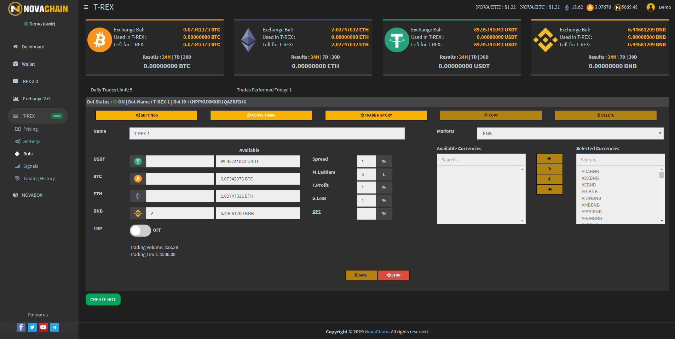Select AIONBNB in selected currencies list
The height and width of the screenshot is (339, 675).
[x=591, y=198]
